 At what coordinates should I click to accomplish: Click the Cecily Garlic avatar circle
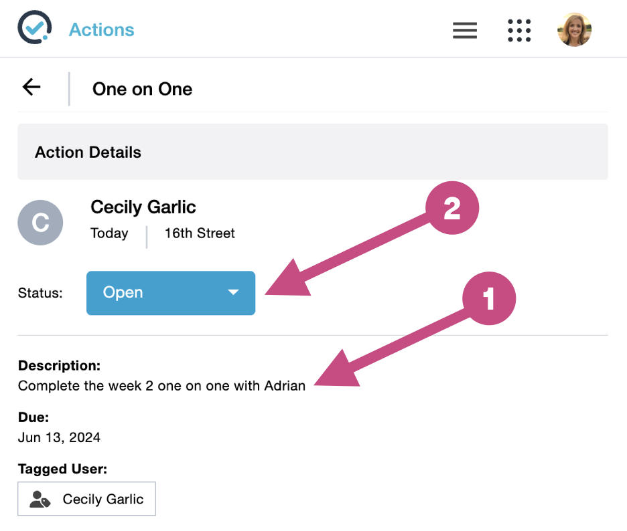(x=40, y=222)
